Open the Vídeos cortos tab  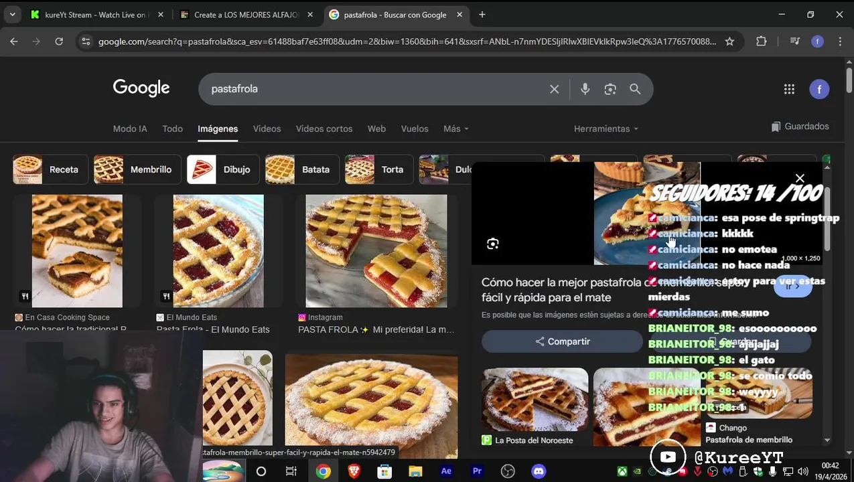[x=324, y=129]
